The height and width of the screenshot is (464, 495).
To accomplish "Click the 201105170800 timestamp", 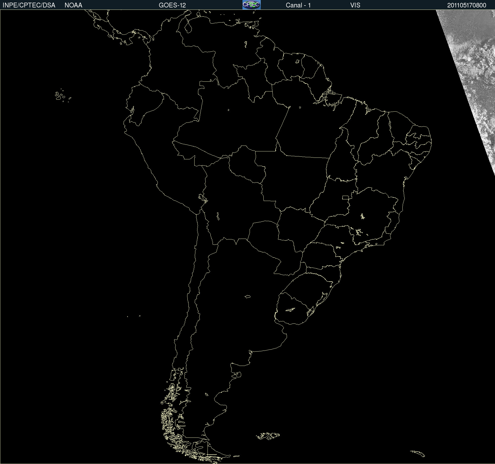I will coord(467,5).
